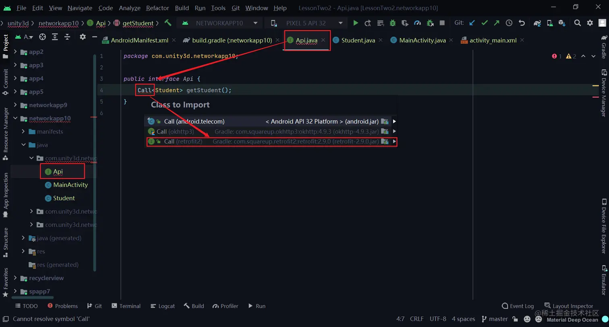This screenshot has width=609, height=327.
Task: Toggle the App Inspection tool window
Action: 6,195
